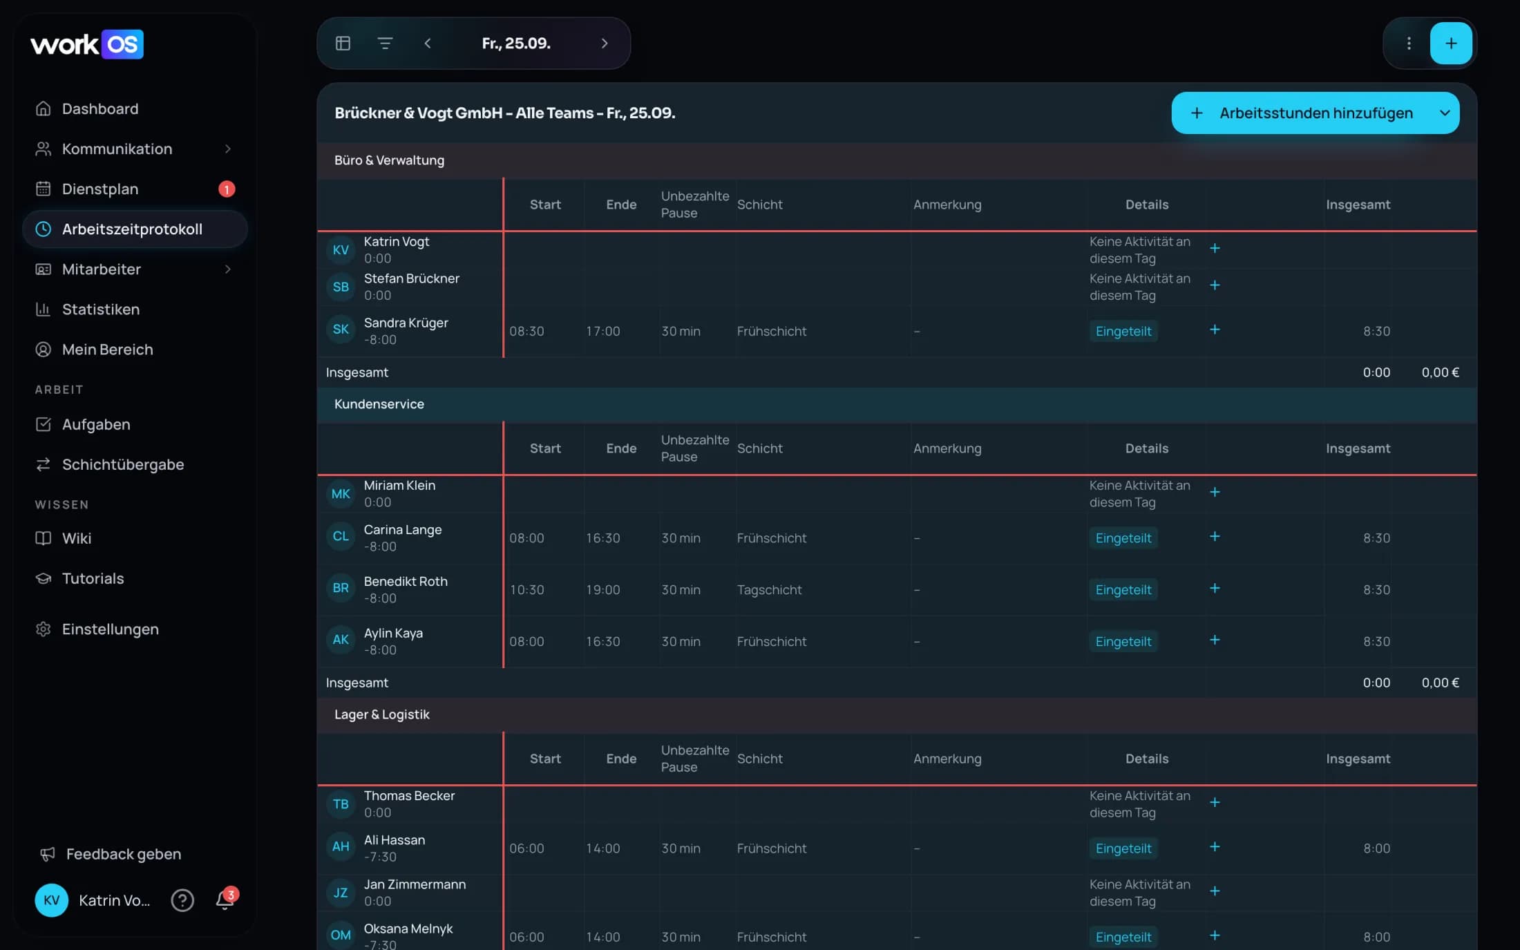The width and height of the screenshot is (1520, 950).
Task: Click the date Fr., 25.09. picker
Action: click(516, 44)
